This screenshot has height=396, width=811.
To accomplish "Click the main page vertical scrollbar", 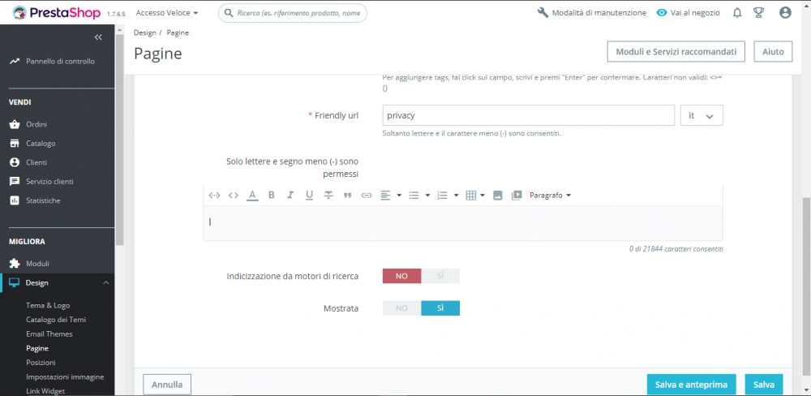I will (x=806, y=285).
